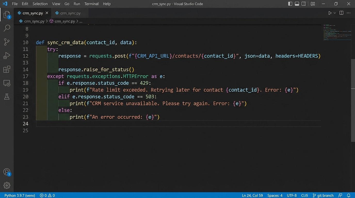355x198 pixels.
Task: Open Remote Explorer in activity bar
Action: click(x=7, y=83)
